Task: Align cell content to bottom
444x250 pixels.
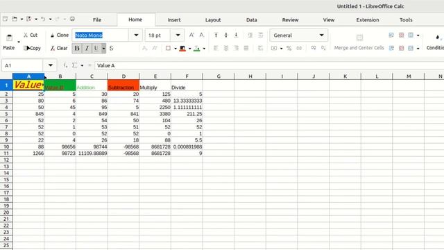Action: pyautogui.click(x=236, y=35)
